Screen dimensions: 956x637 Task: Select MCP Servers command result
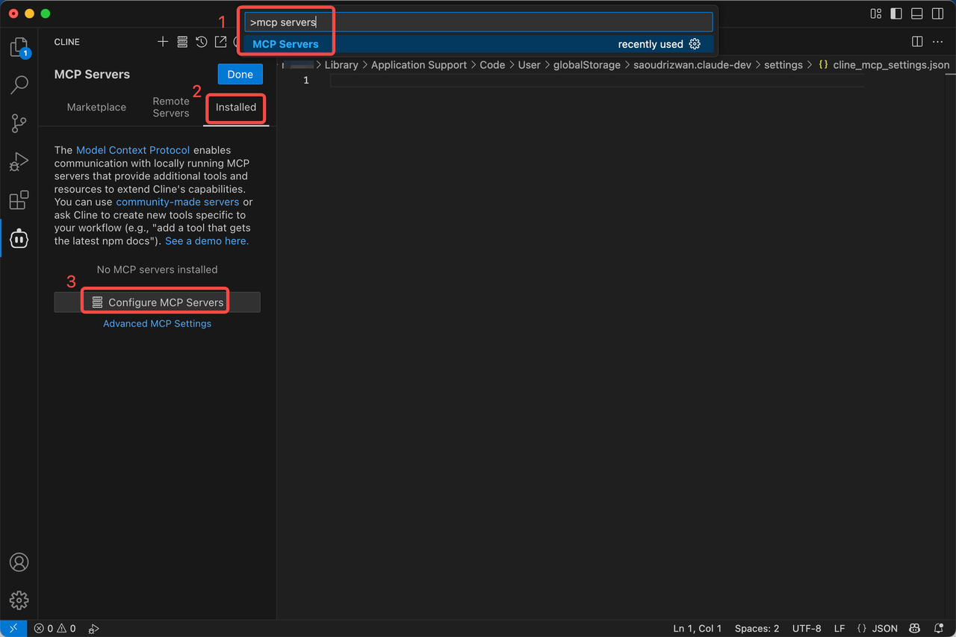pyautogui.click(x=479, y=44)
